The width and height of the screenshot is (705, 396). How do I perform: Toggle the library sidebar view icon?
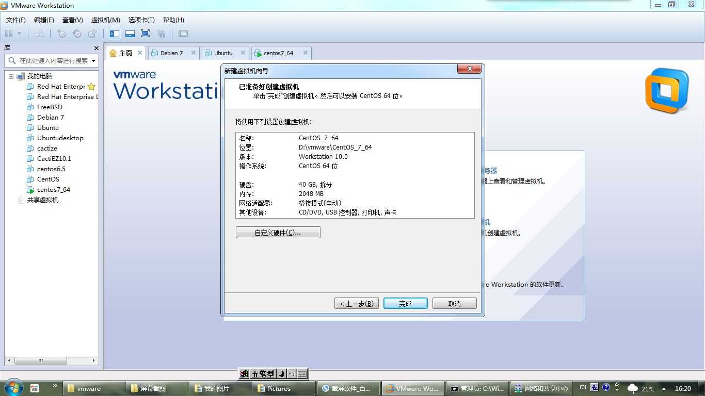click(x=115, y=34)
